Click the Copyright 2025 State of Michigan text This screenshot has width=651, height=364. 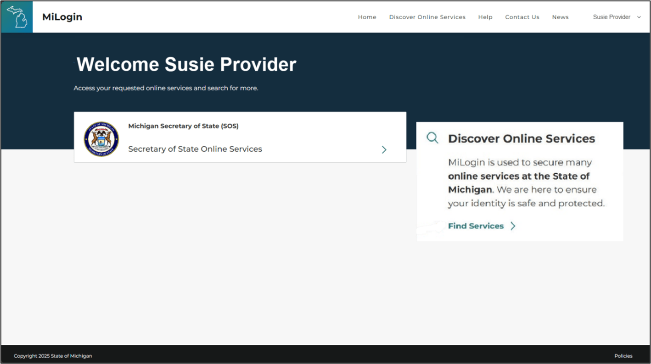pyautogui.click(x=53, y=356)
